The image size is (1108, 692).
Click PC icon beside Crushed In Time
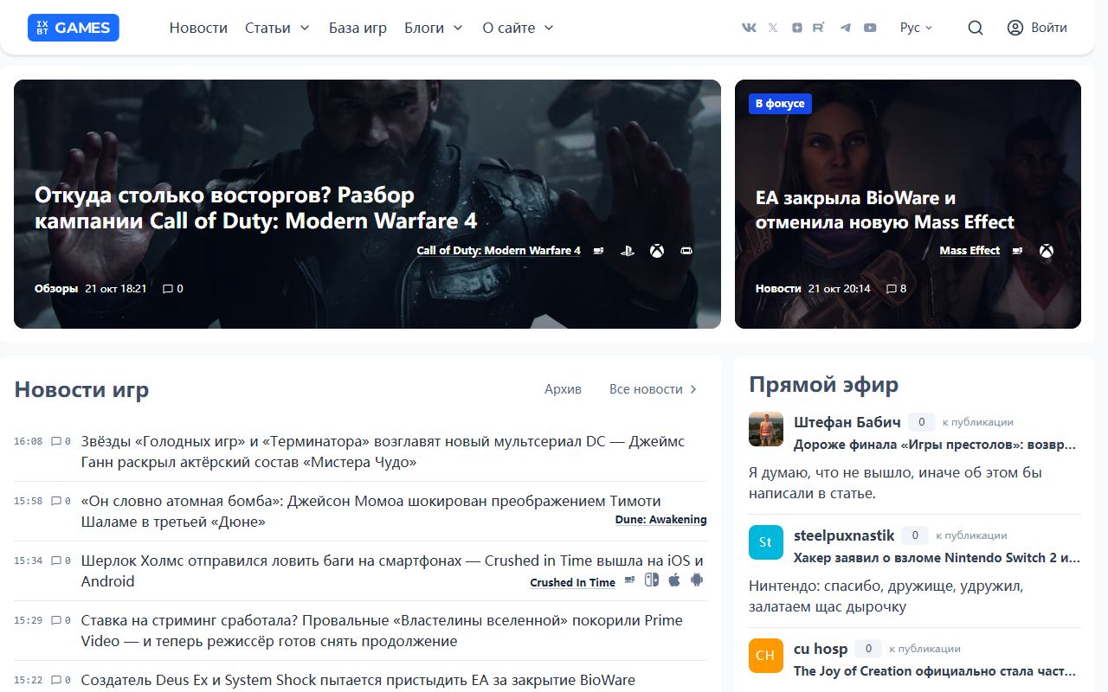[629, 580]
